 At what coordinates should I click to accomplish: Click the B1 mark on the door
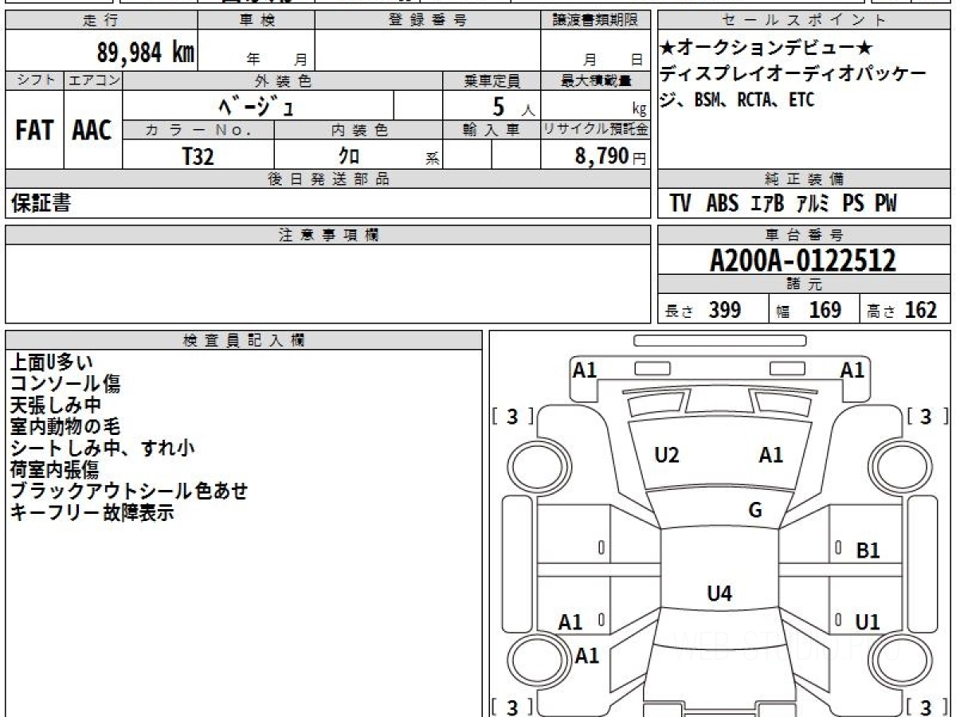click(868, 550)
